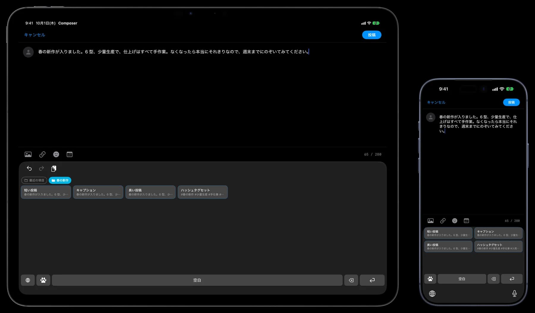This screenshot has height=313, width=535.
Task: Tap the キャンセル link on the iPad
Action: [x=34, y=35]
